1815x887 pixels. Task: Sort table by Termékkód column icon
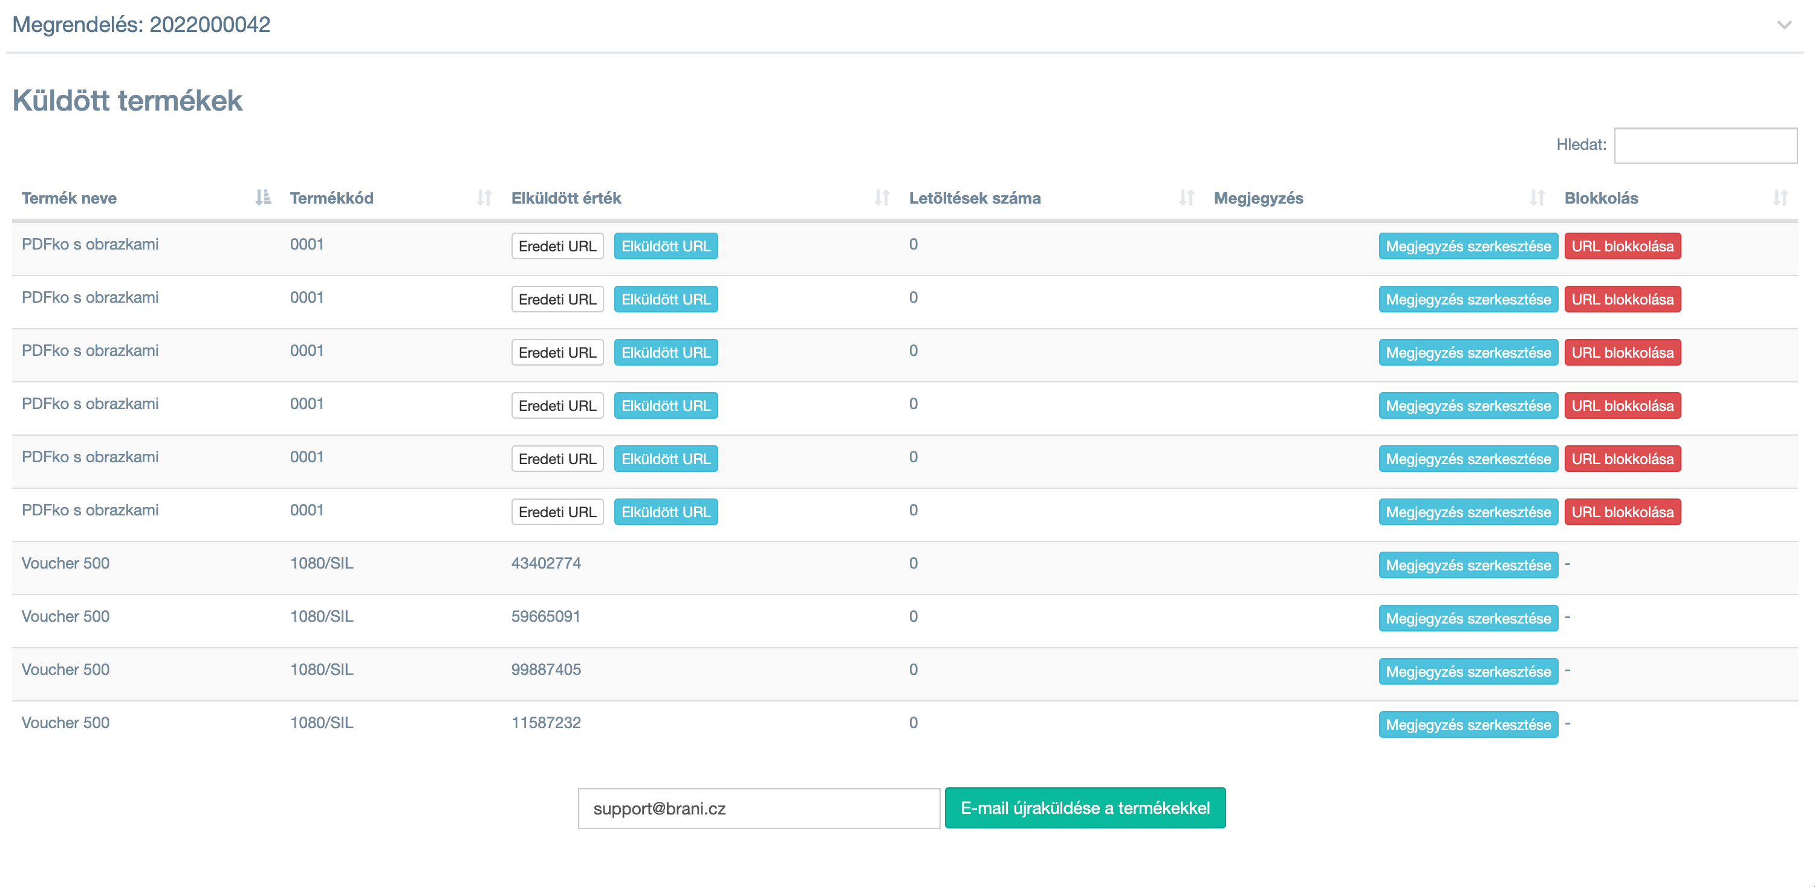[484, 198]
